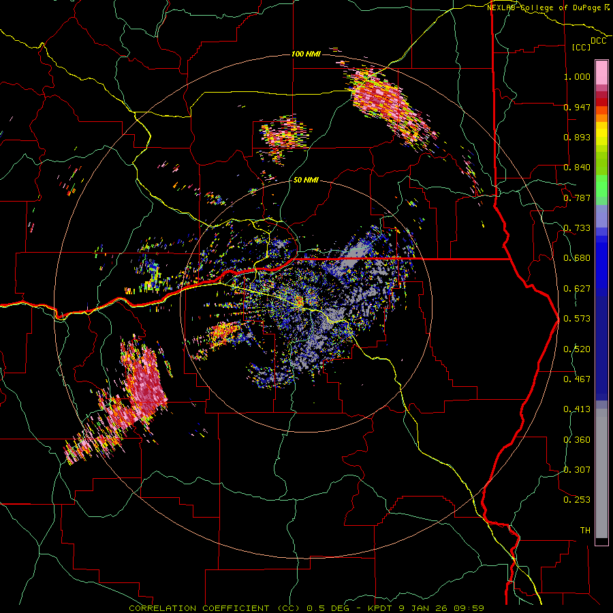The height and width of the screenshot is (613, 613).
Task: Select the 0.467 scale value
Action: [x=577, y=379]
